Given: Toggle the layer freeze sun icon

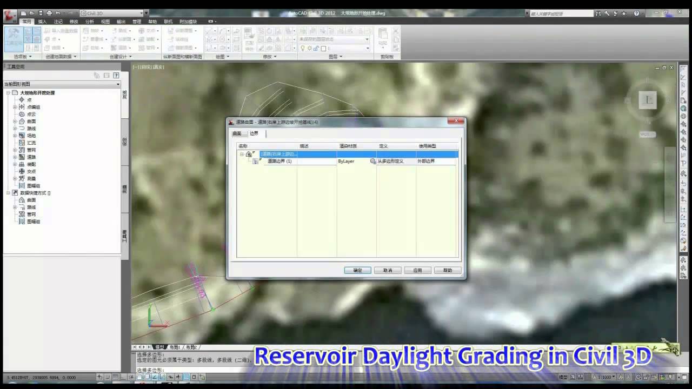Looking at the screenshot, I should coord(309,48).
